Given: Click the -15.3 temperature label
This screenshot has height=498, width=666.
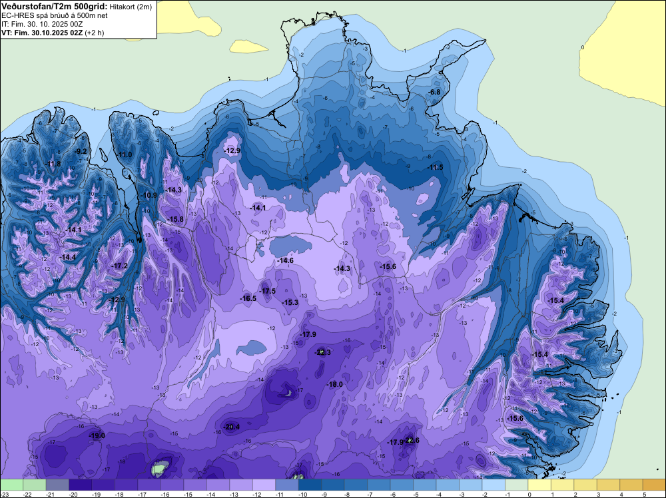Looking at the screenshot, I should (290, 302).
